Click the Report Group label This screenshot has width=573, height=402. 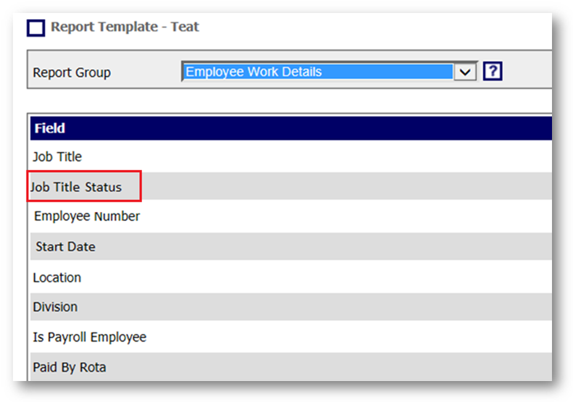(x=72, y=72)
